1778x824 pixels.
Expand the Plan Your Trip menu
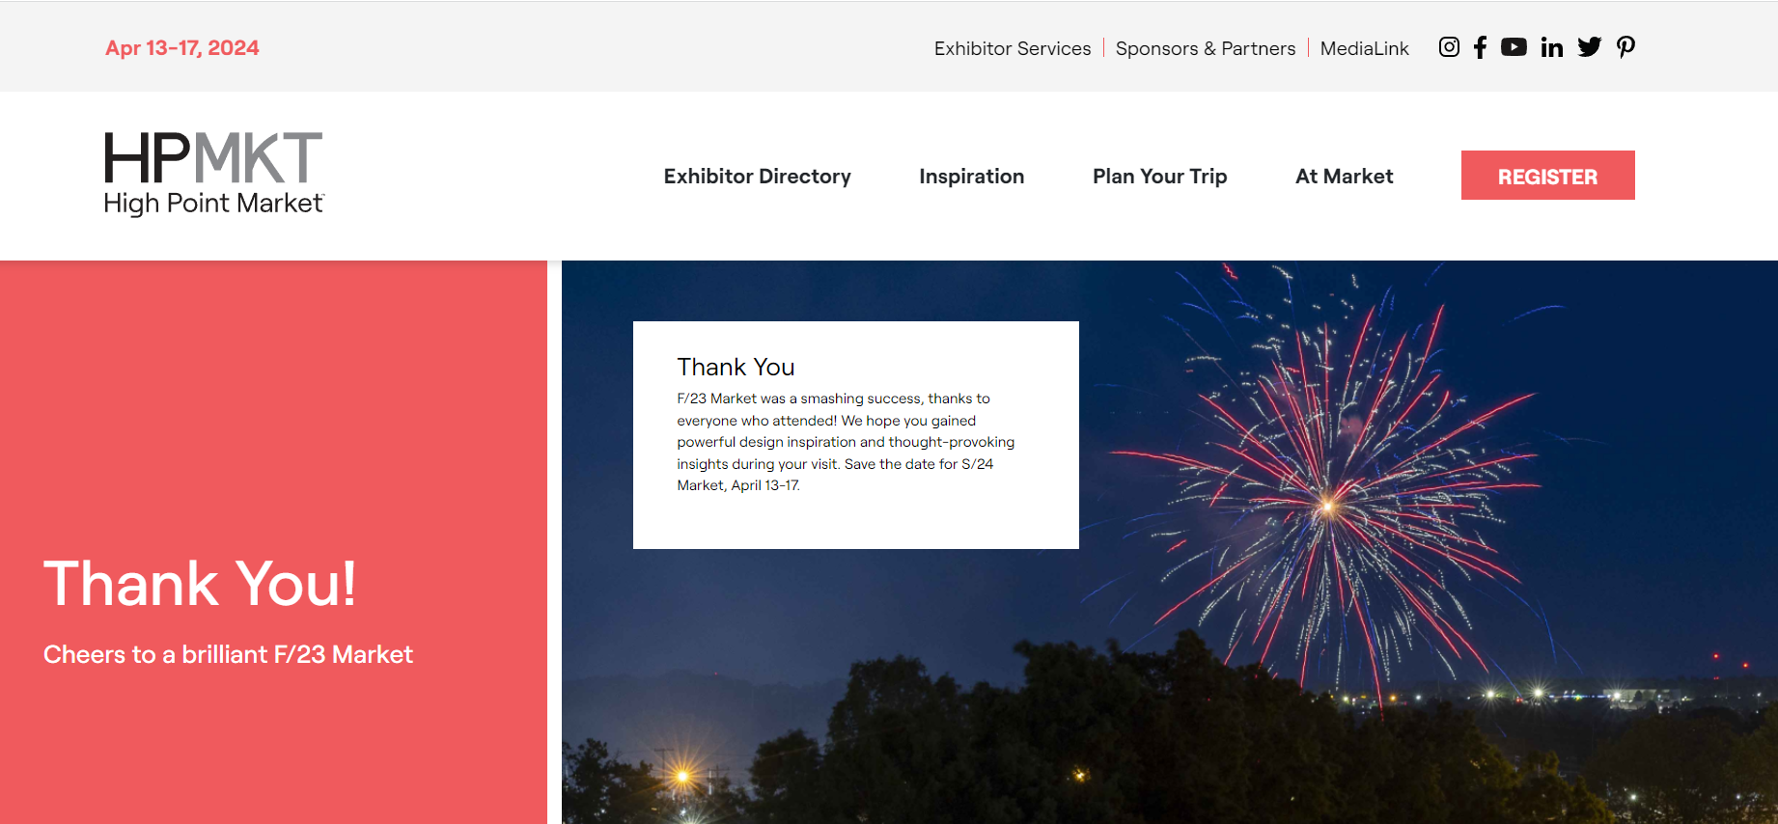[x=1159, y=177]
